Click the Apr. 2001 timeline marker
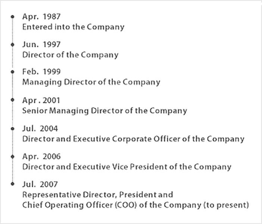262x224 pixels. pos(13,100)
